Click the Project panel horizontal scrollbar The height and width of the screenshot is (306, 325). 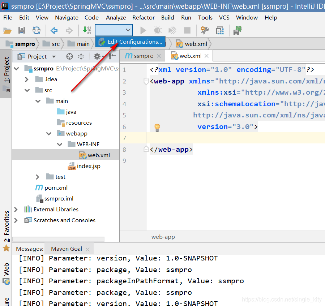(58, 239)
